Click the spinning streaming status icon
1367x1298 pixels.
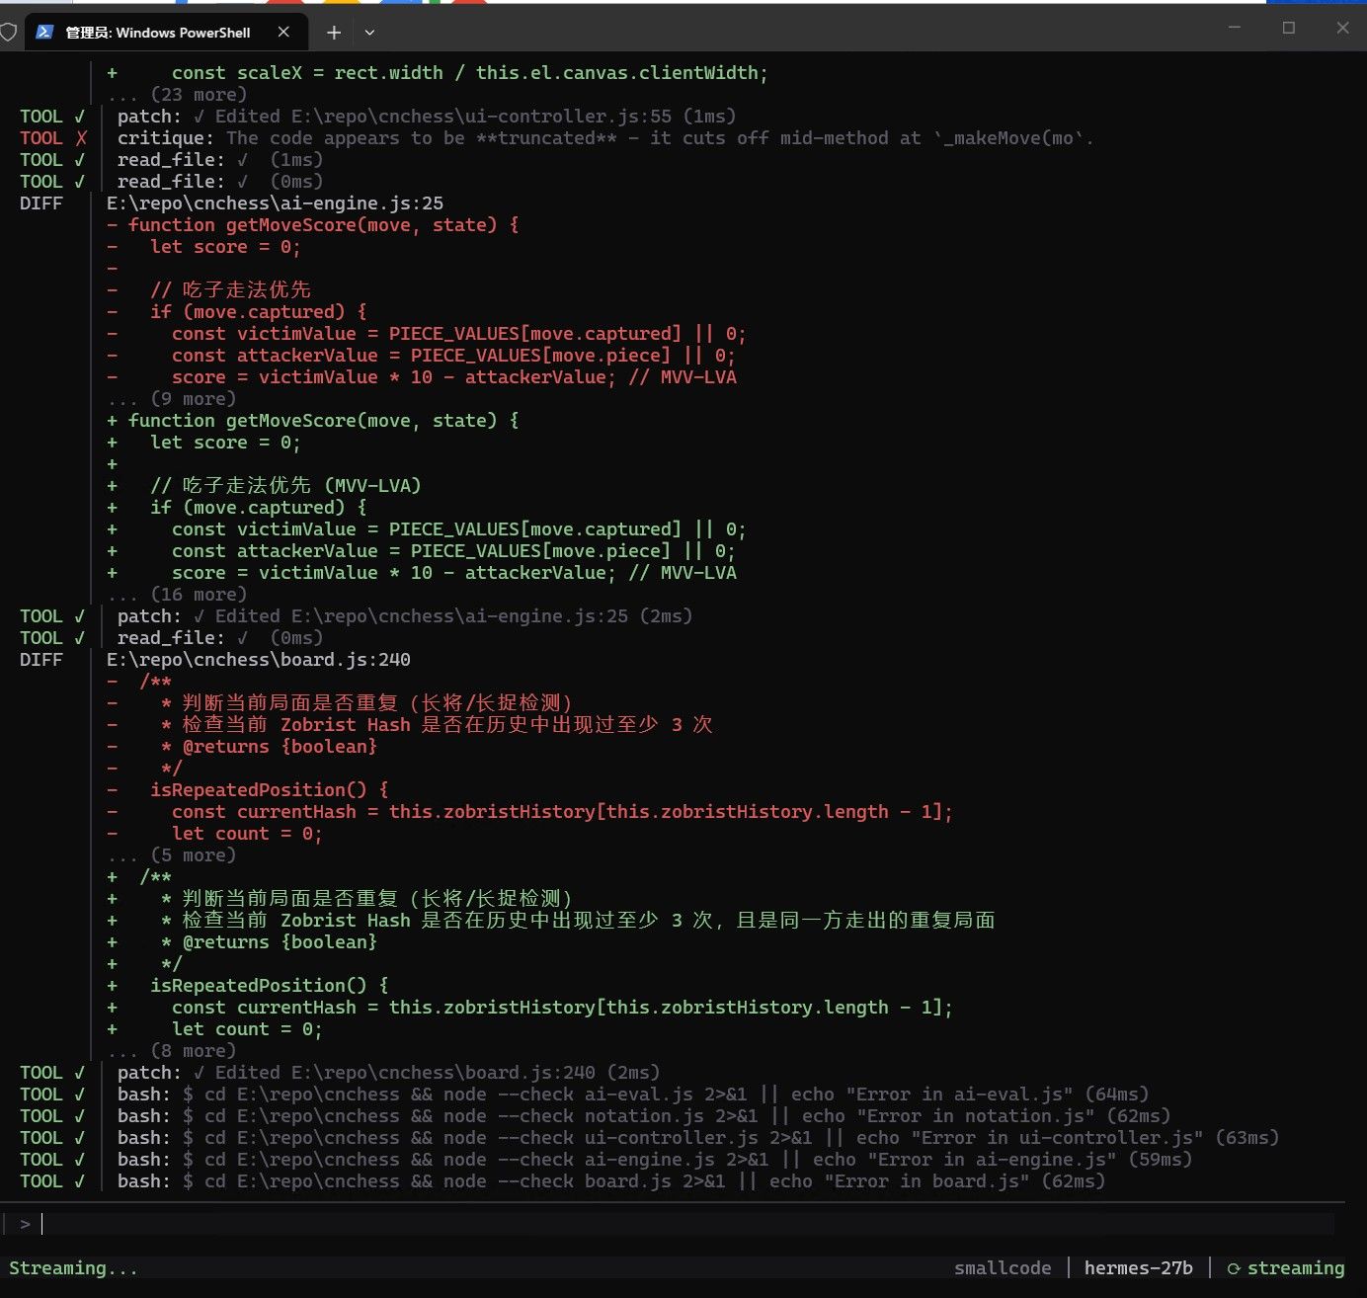[x=1233, y=1268]
